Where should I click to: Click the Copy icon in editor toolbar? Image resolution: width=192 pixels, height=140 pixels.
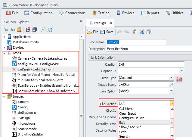[148, 32]
